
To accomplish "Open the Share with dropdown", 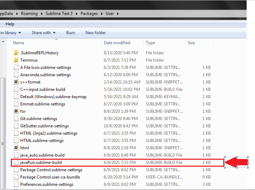I will (44, 33).
